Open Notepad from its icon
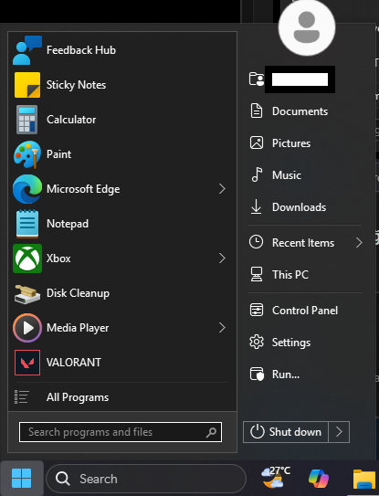Screen dimensions: 379x496 coord(27,224)
